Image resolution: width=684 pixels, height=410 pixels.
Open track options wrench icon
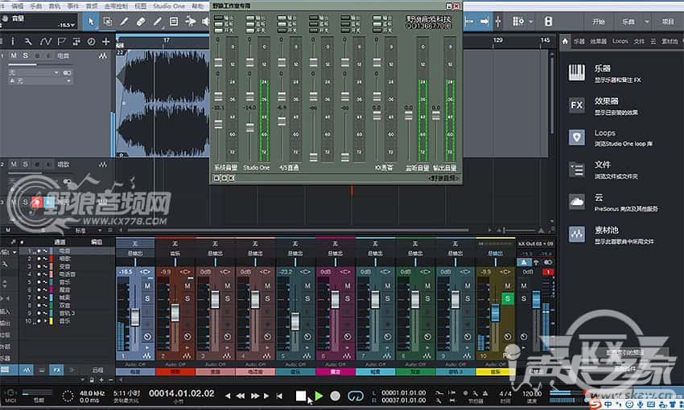[28, 41]
